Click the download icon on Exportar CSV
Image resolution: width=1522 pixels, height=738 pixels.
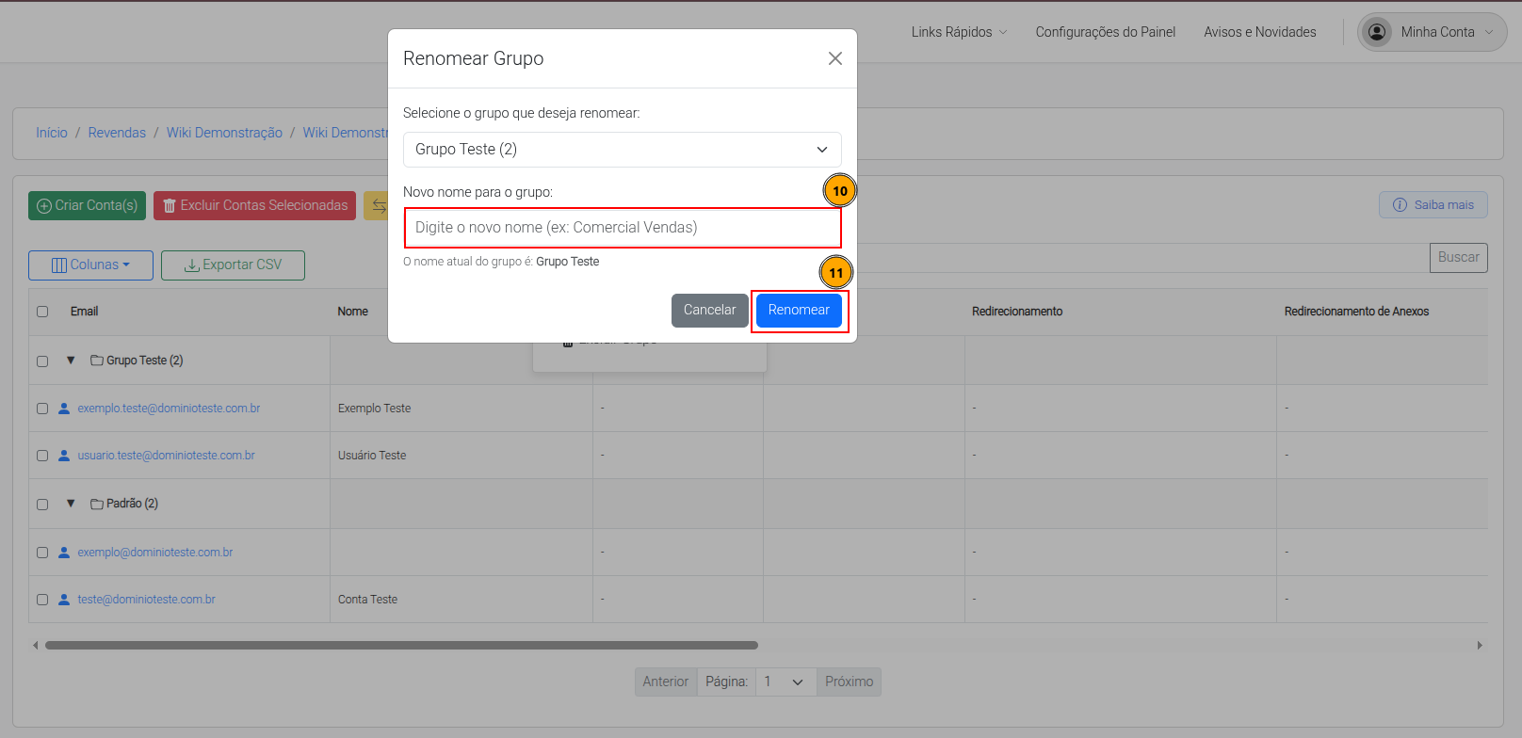(x=191, y=265)
